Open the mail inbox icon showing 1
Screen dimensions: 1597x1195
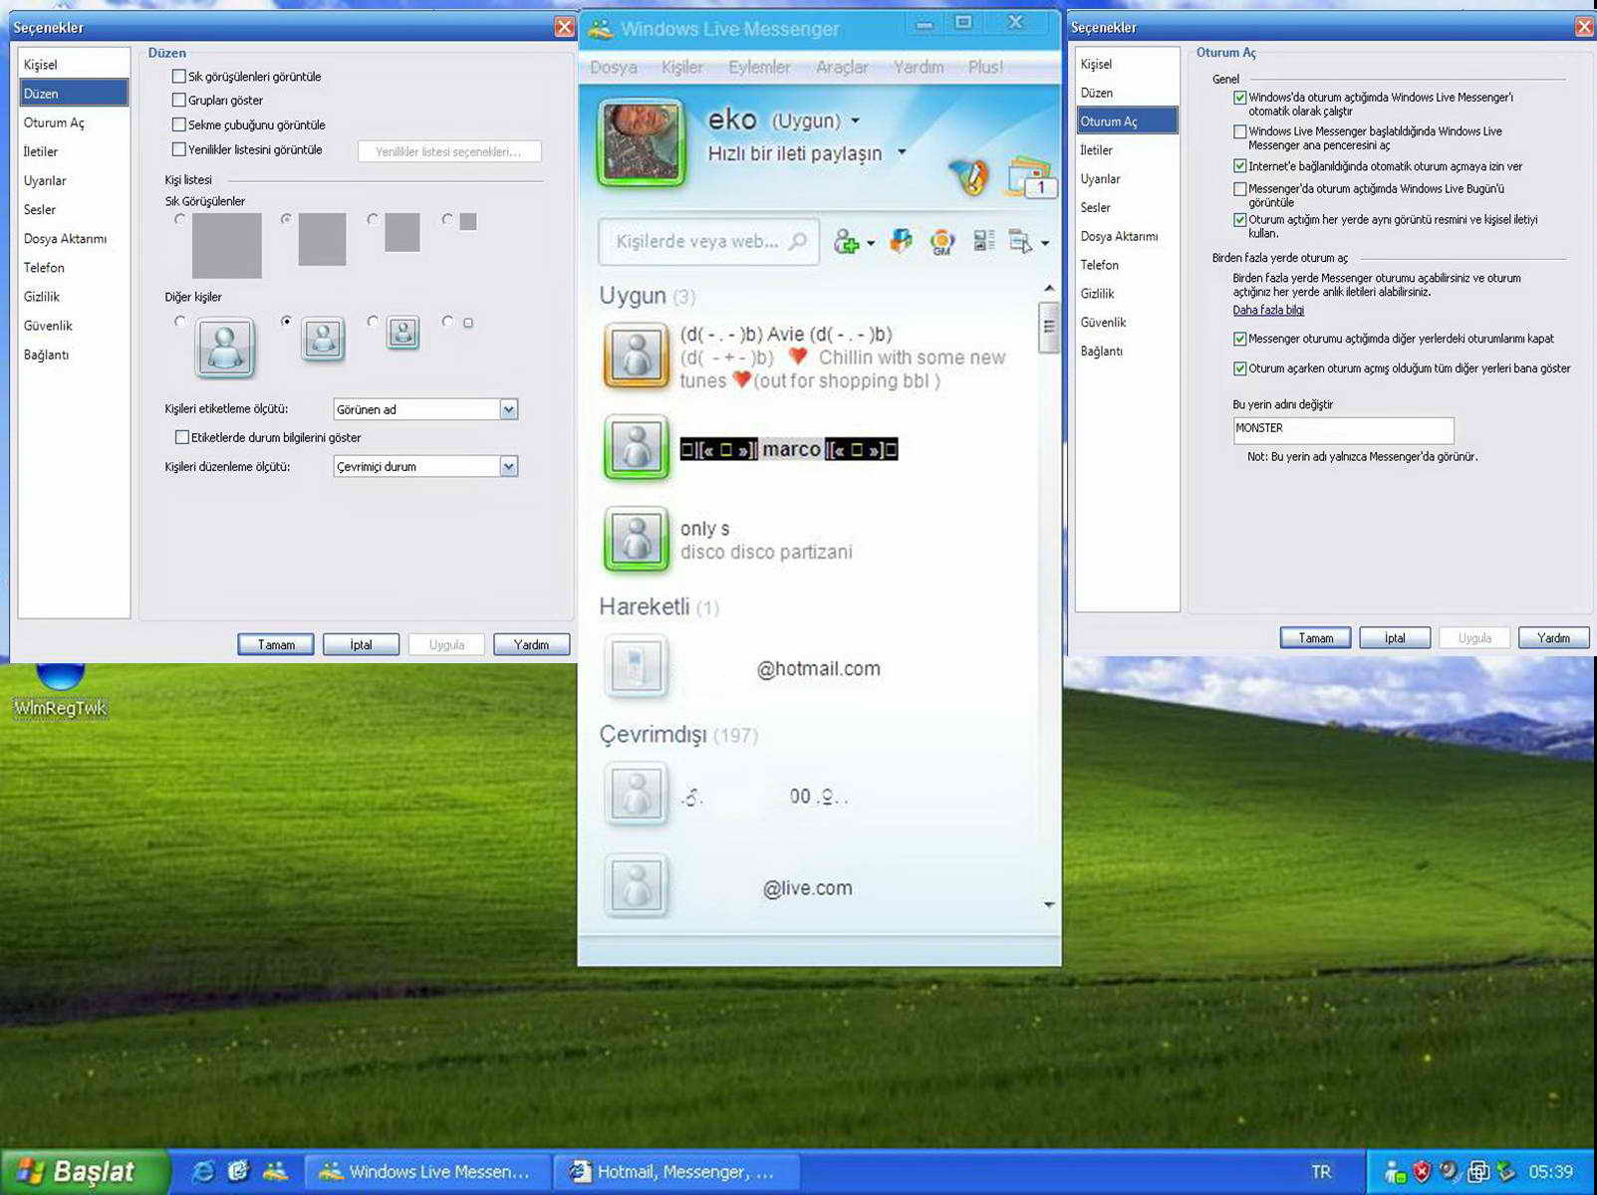tap(1030, 177)
